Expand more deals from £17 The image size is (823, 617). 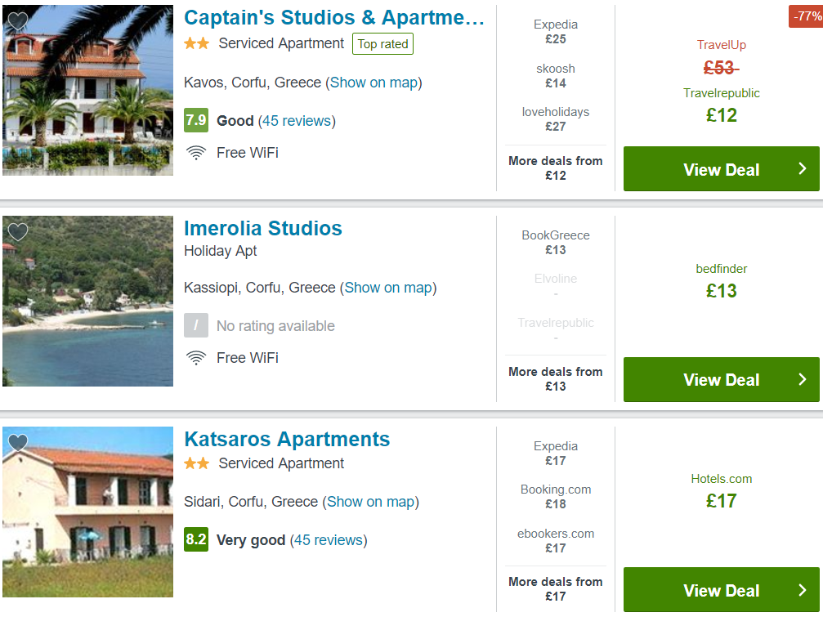tap(555, 588)
